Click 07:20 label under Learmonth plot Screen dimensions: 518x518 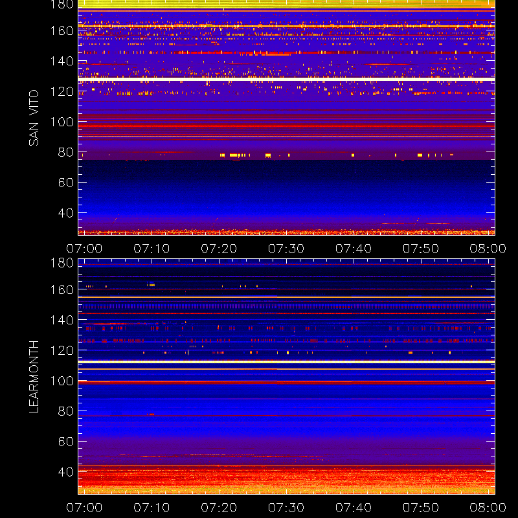[x=219, y=508]
